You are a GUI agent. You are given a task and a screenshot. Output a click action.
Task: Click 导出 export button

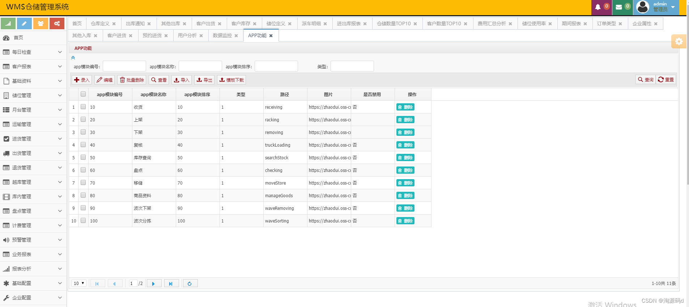click(204, 80)
